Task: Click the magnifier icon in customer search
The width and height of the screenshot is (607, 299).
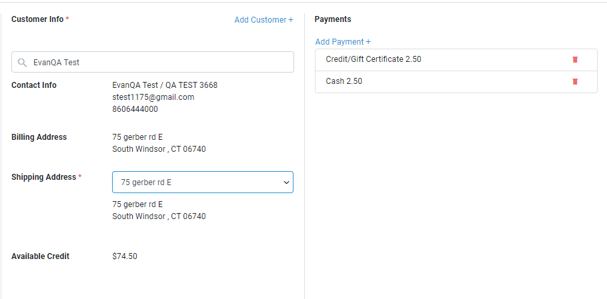Action: (22, 62)
